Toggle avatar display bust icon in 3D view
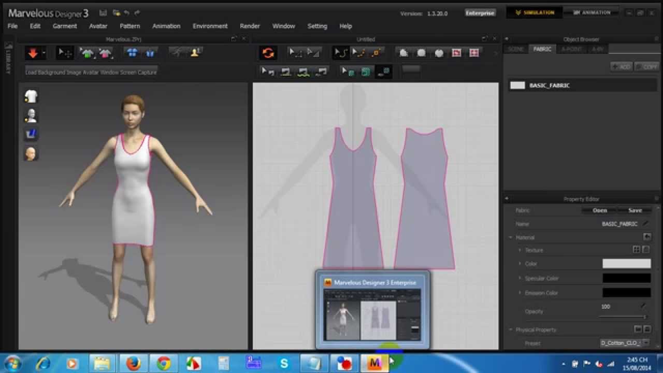Viewport: 663px width, 373px height. click(x=31, y=115)
